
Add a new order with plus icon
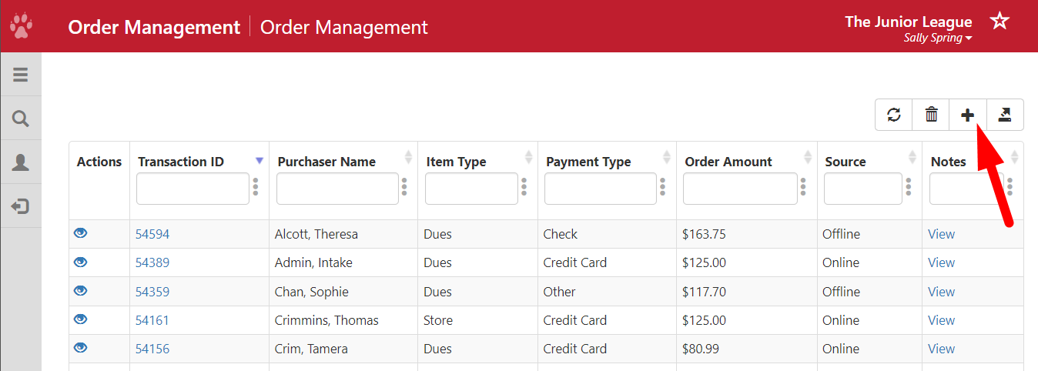[968, 115]
